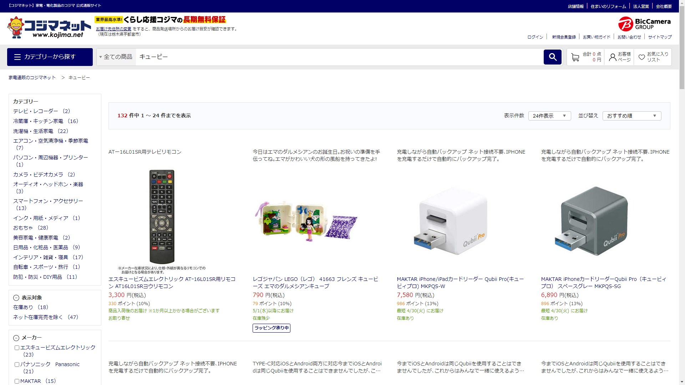
Task: Open hamburger menu カテゴリーから探す
Action: pyautogui.click(x=50, y=57)
